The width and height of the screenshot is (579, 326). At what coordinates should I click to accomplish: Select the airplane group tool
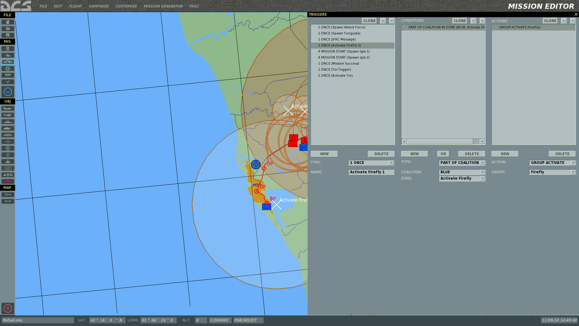8,108
